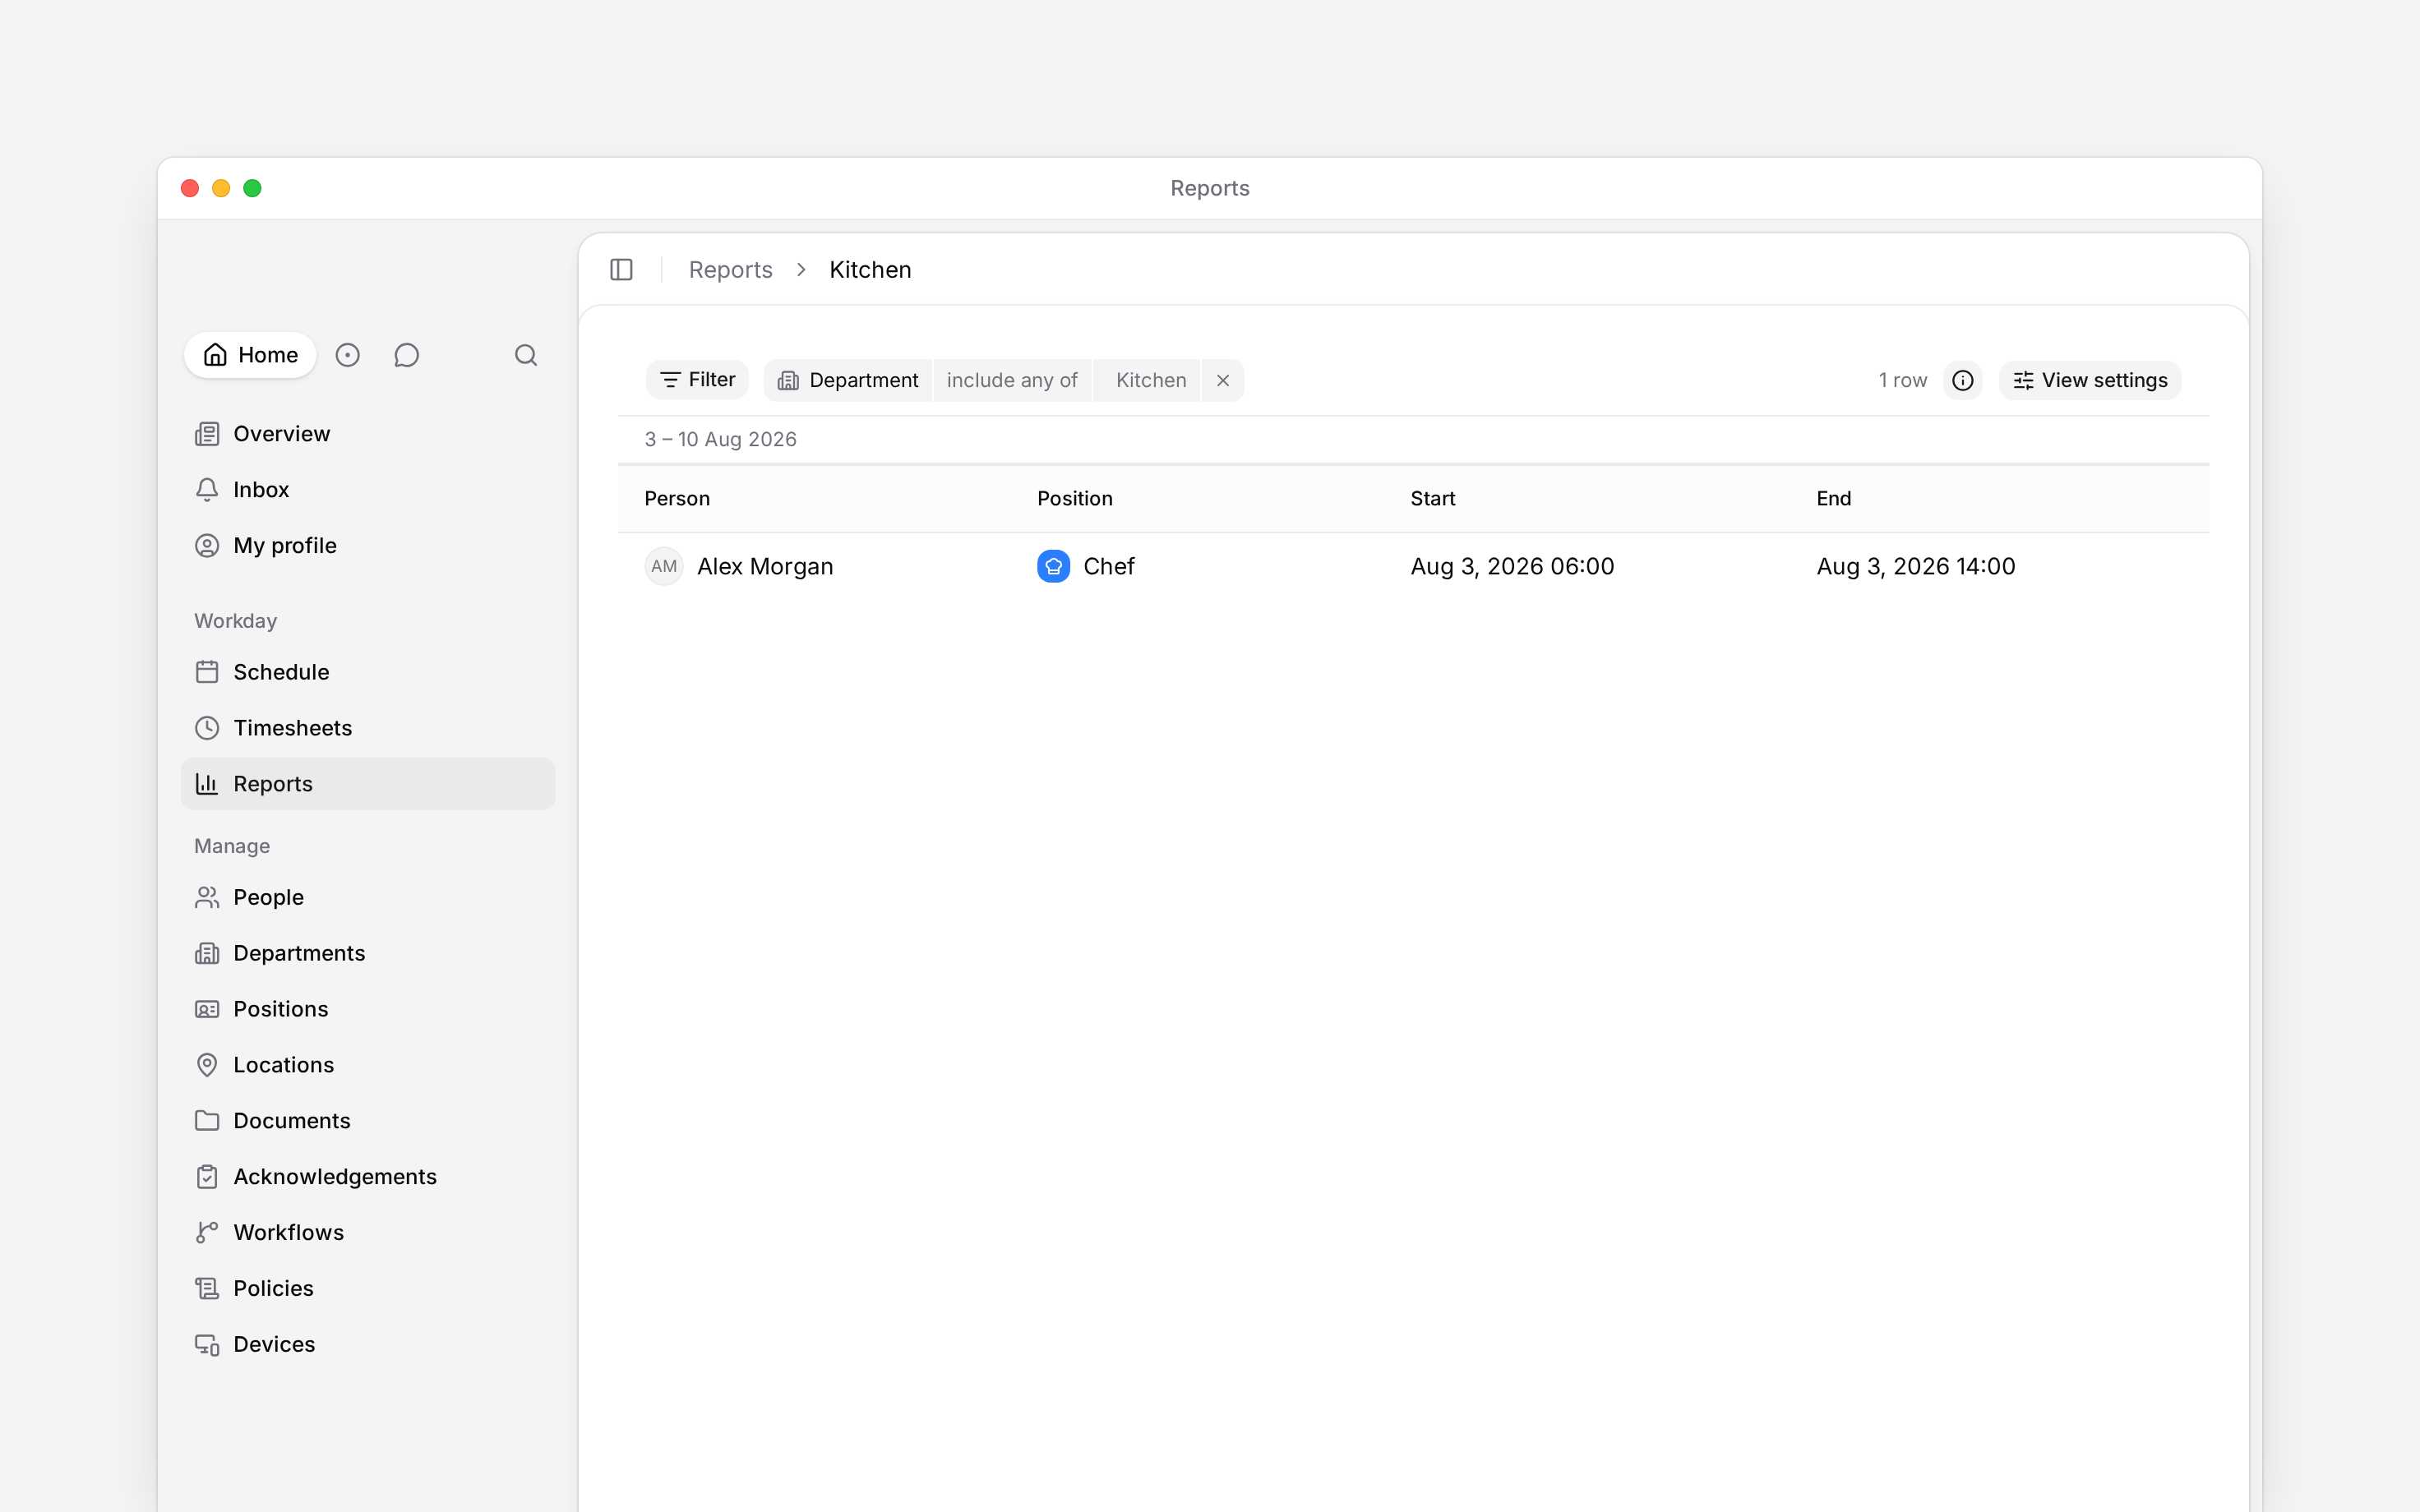Open the Departments page
Image resolution: width=2420 pixels, height=1512 pixels.
tap(368, 953)
